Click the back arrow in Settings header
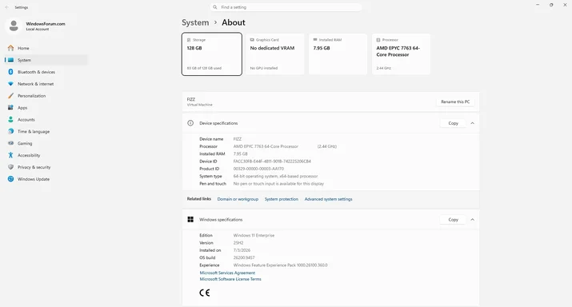This screenshot has height=307, width=572. [x=6, y=7]
